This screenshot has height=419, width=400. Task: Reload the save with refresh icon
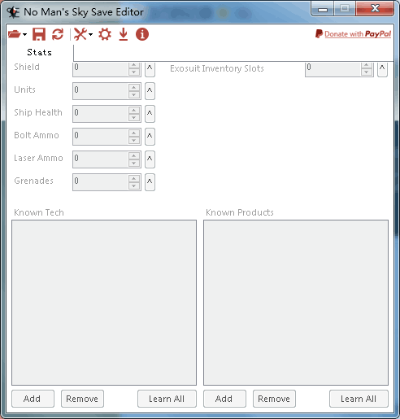58,34
